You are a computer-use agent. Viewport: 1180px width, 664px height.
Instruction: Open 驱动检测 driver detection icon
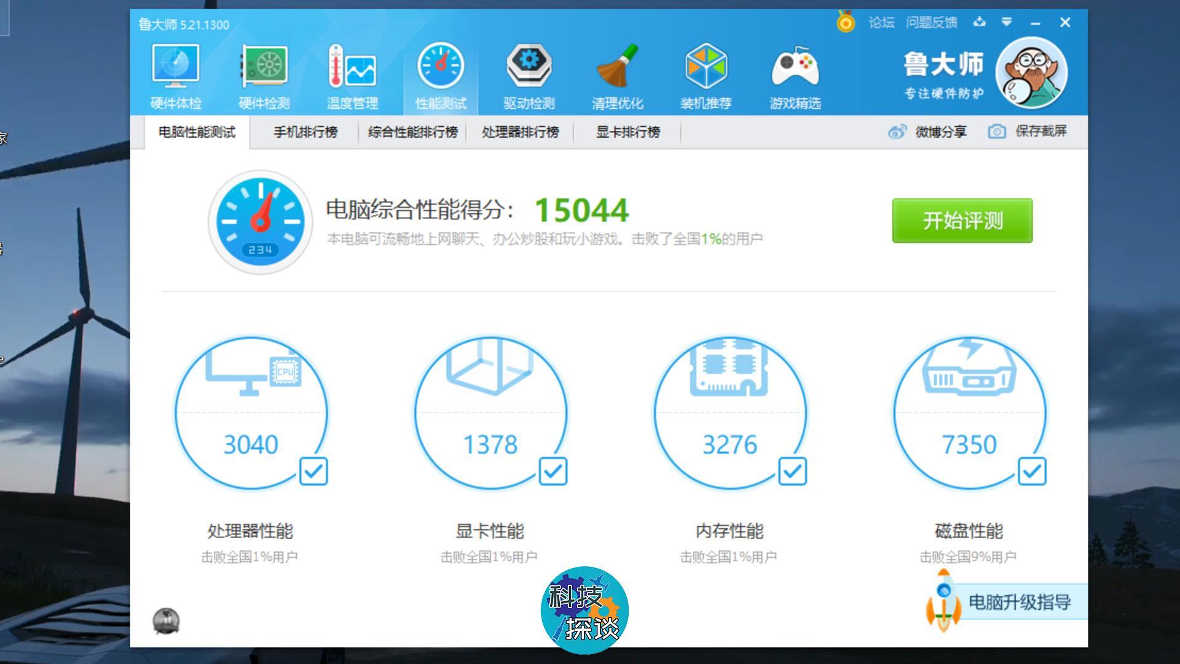tap(529, 66)
